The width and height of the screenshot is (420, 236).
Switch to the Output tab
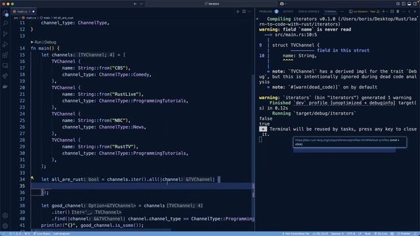(288, 12)
